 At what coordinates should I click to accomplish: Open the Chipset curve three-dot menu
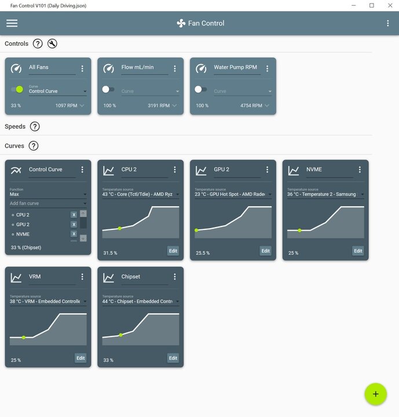tap(175, 277)
